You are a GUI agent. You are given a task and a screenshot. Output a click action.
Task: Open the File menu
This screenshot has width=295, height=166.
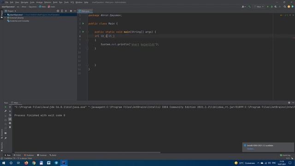[x=7, y=2]
